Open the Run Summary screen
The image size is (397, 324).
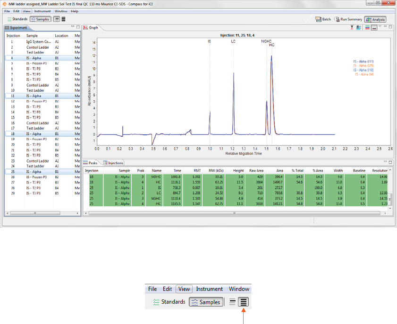[348, 19]
